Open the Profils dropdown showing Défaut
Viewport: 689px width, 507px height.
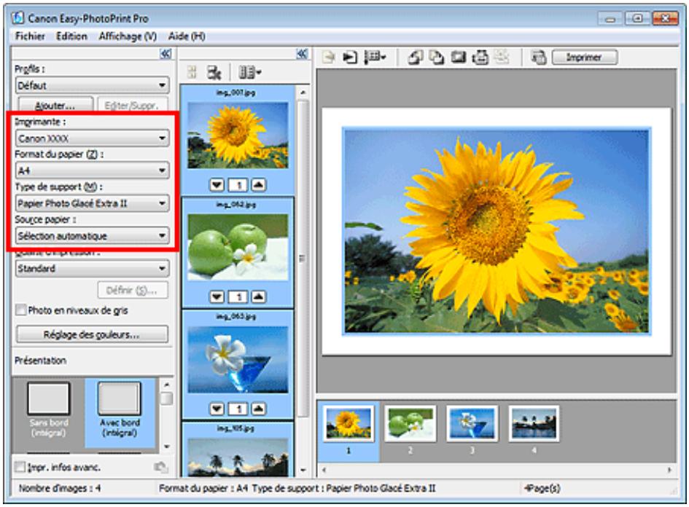click(93, 85)
